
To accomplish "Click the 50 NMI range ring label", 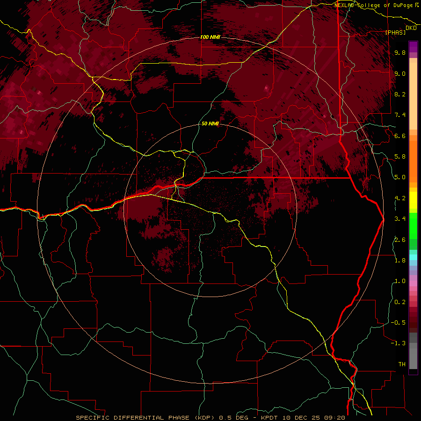I will click(210, 123).
